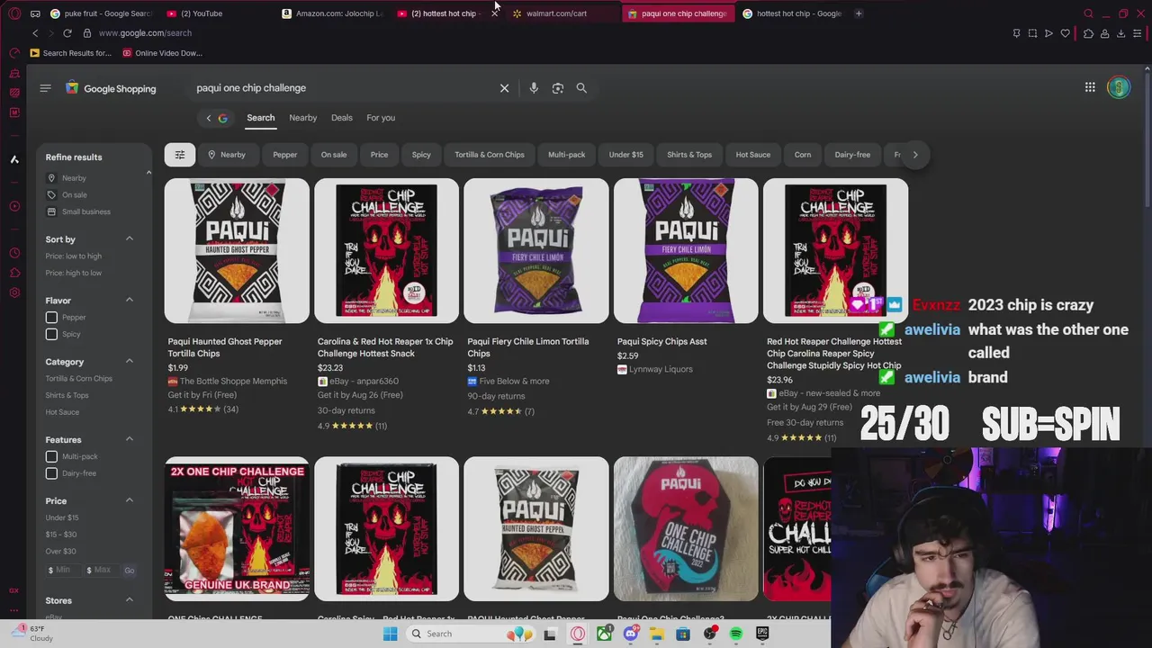Click the minimum price input field
The width and height of the screenshot is (1152, 648).
pyautogui.click(x=63, y=570)
